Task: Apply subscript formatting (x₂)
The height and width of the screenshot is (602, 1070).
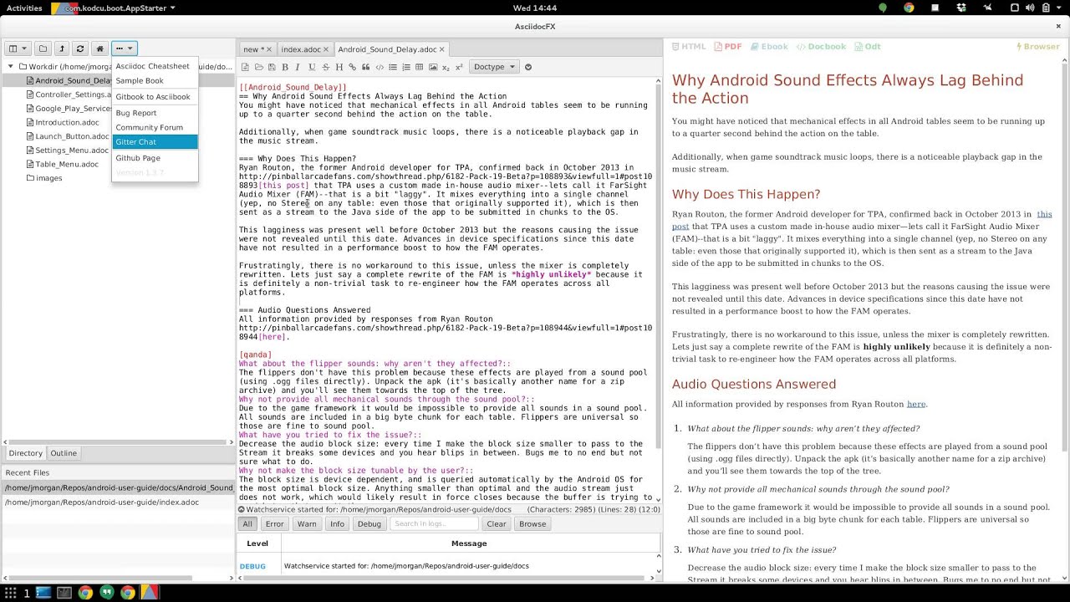Action: pyautogui.click(x=446, y=67)
